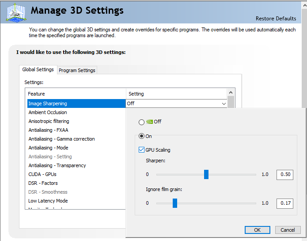
Task: Open the Global Settings tab
Action: pyautogui.click(x=38, y=69)
